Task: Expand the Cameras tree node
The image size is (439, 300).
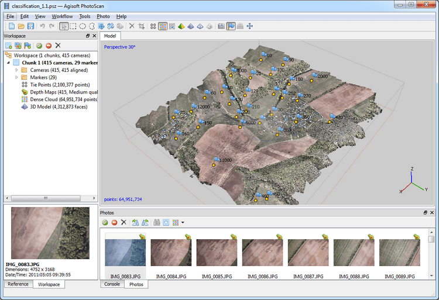Action: click(16, 70)
